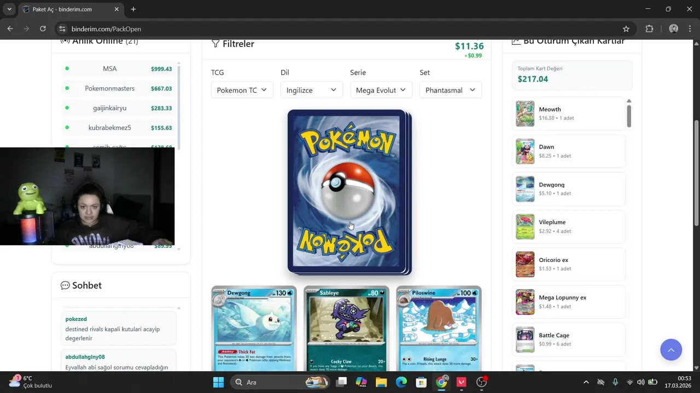Select Dewgong entry in session cards list
The height and width of the screenshot is (393, 700).
[x=568, y=189]
